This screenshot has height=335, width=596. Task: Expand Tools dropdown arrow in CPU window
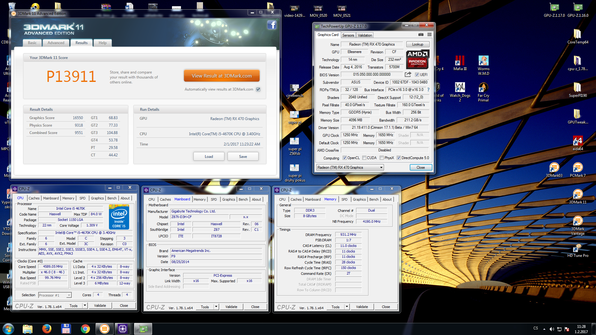(85, 306)
